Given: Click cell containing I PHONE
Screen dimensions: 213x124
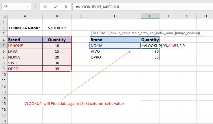Looking at the screenshot, I should [x=25, y=45].
